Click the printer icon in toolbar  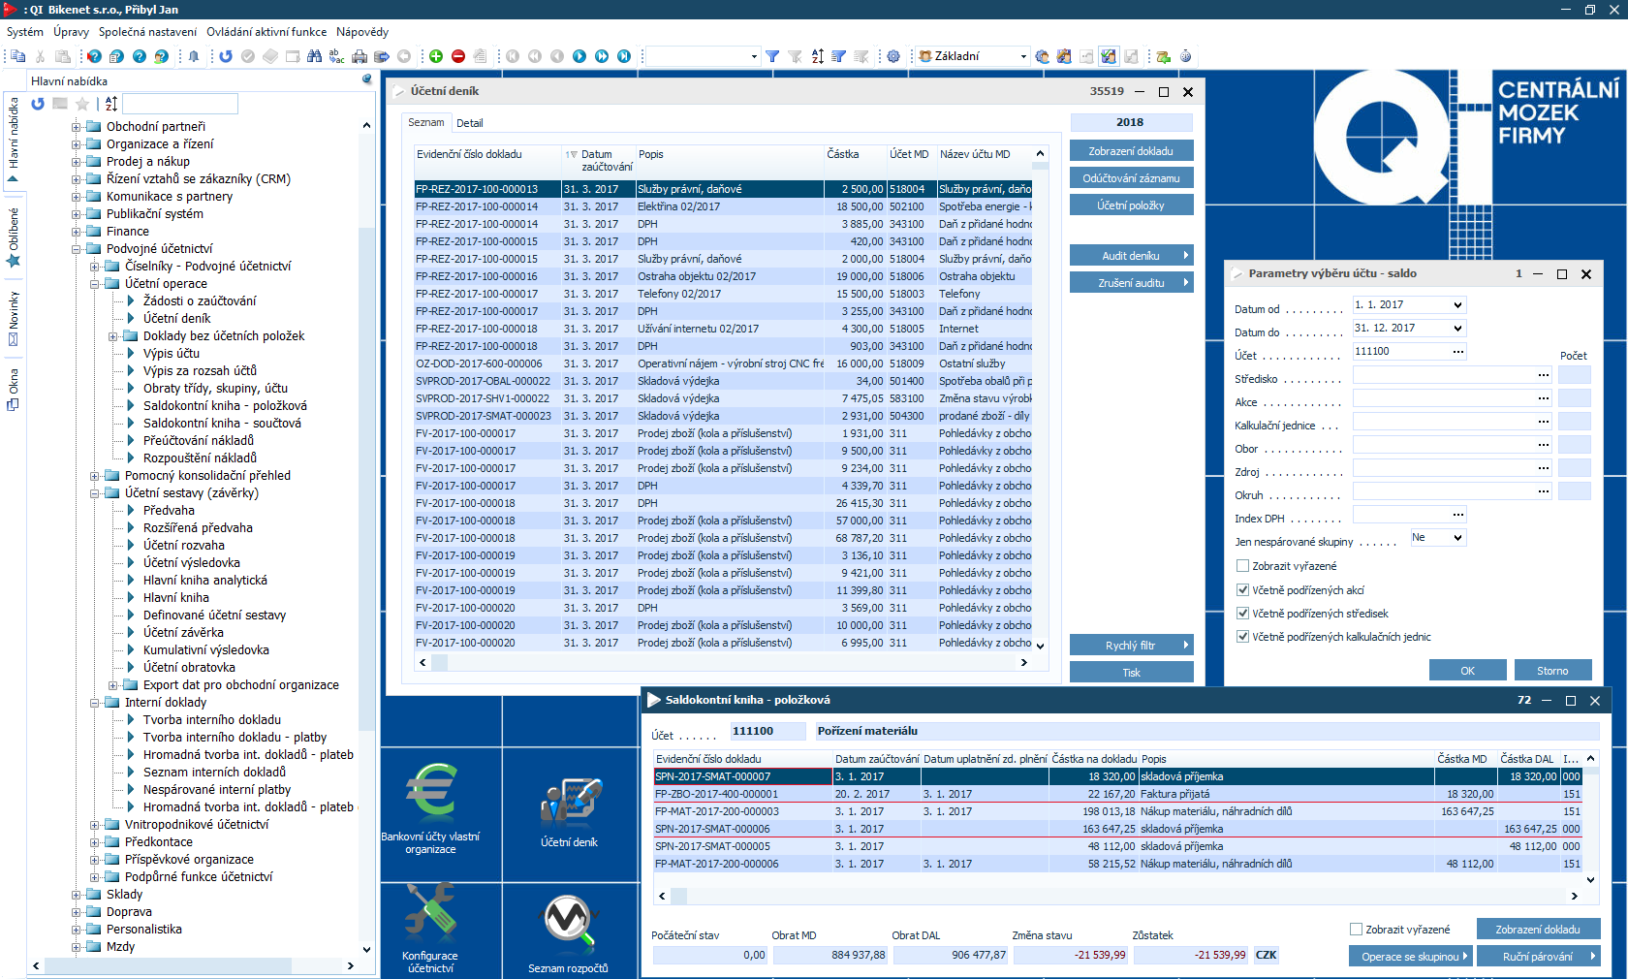pyautogui.click(x=360, y=56)
